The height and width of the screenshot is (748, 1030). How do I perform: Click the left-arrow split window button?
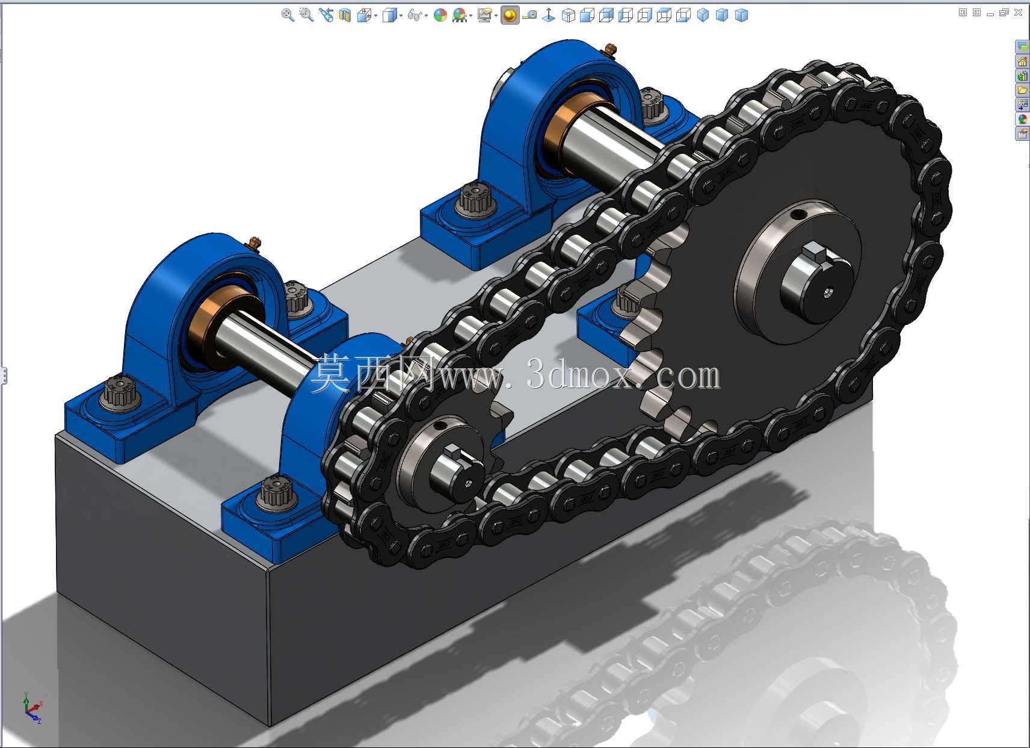click(963, 12)
